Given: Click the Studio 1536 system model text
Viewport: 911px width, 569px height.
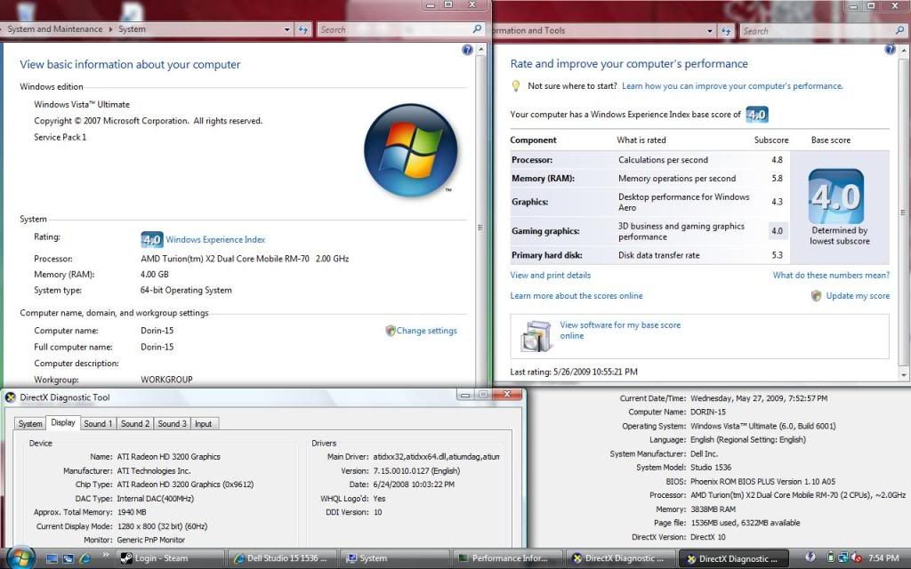Looking at the screenshot, I should (711, 468).
